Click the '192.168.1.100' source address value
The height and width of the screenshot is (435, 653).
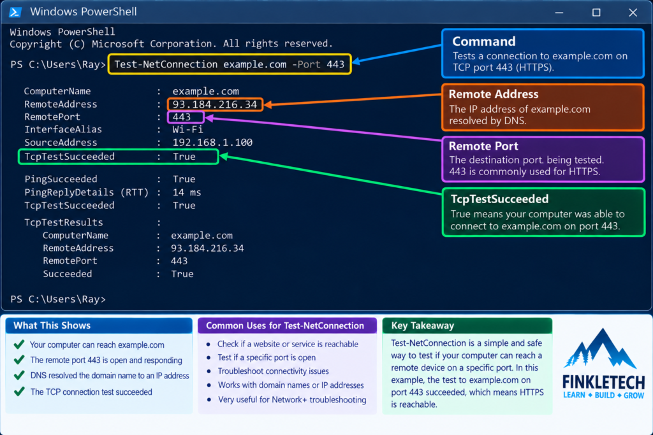coord(212,142)
